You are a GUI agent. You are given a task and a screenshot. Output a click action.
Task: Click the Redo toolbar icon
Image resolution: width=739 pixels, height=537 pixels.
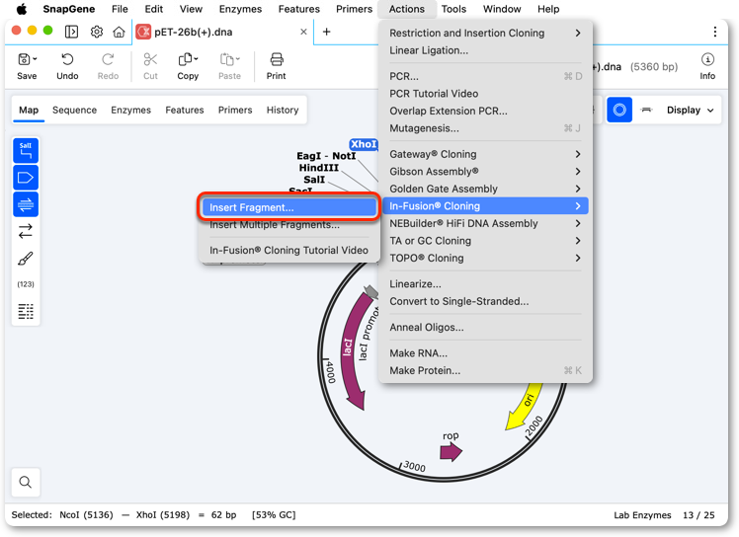[108, 66]
